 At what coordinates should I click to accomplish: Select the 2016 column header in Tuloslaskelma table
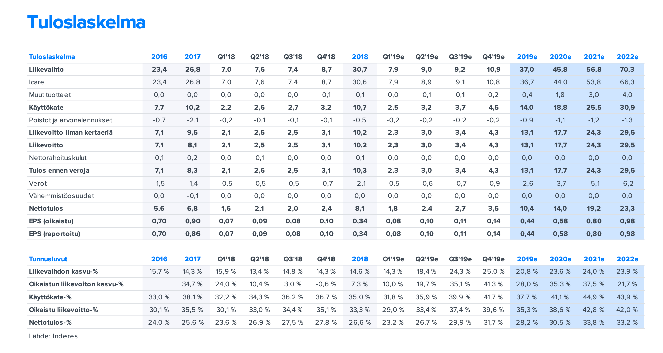[159, 57]
